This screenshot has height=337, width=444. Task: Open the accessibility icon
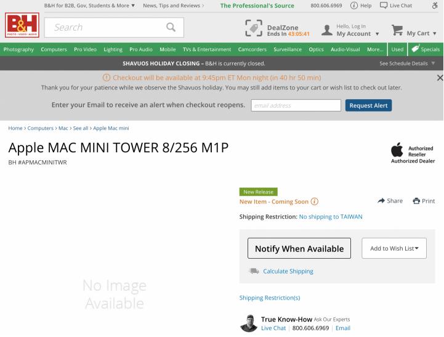pos(435,6)
